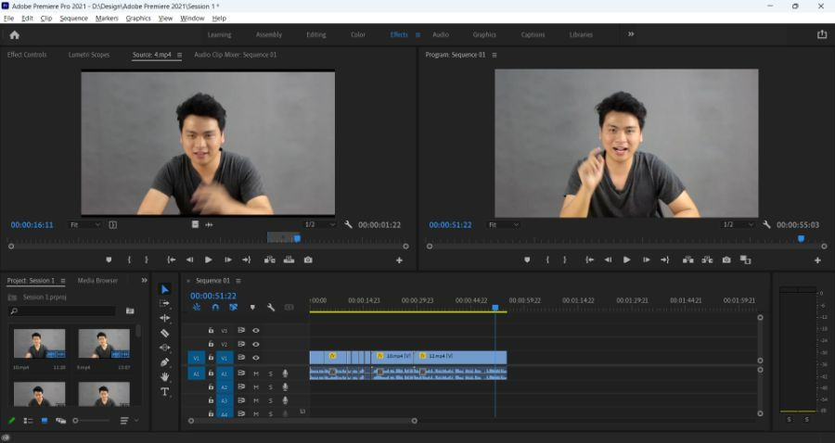The height and width of the screenshot is (443, 835).
Task: Go to In point in Source monitor
Action: tap(171, 260)
